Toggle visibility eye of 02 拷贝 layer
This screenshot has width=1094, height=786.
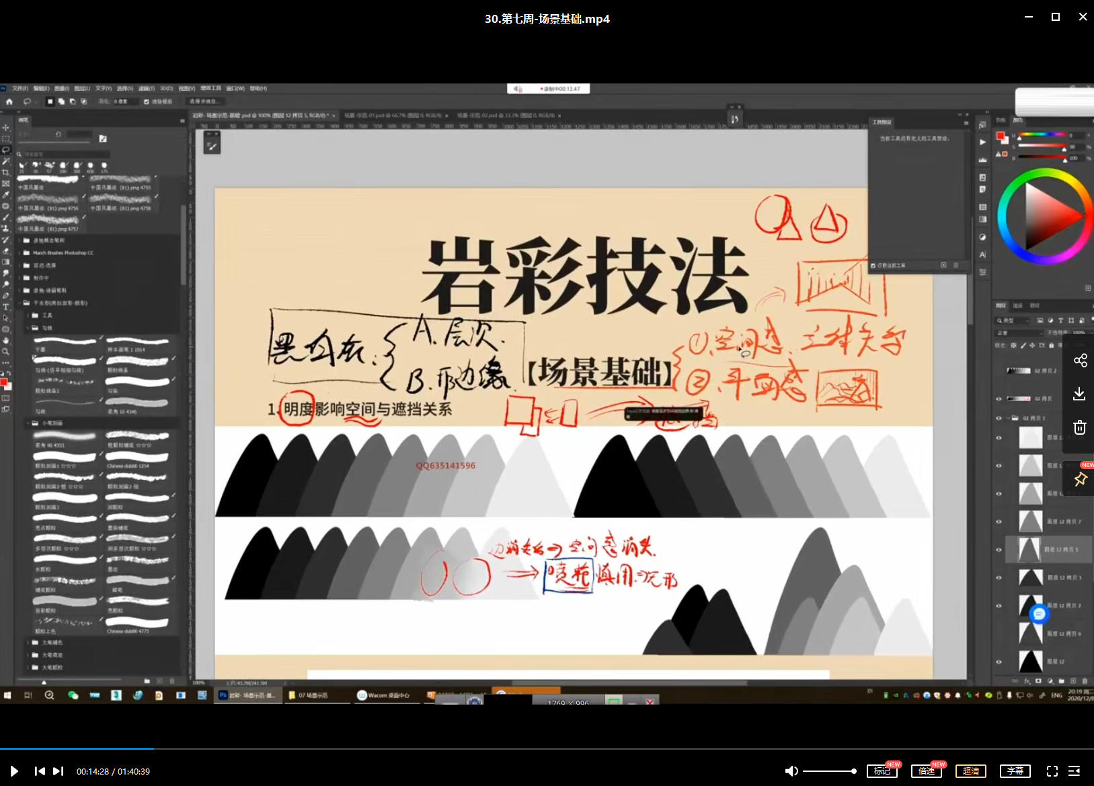pyautogui.click(x=999, y=398)
